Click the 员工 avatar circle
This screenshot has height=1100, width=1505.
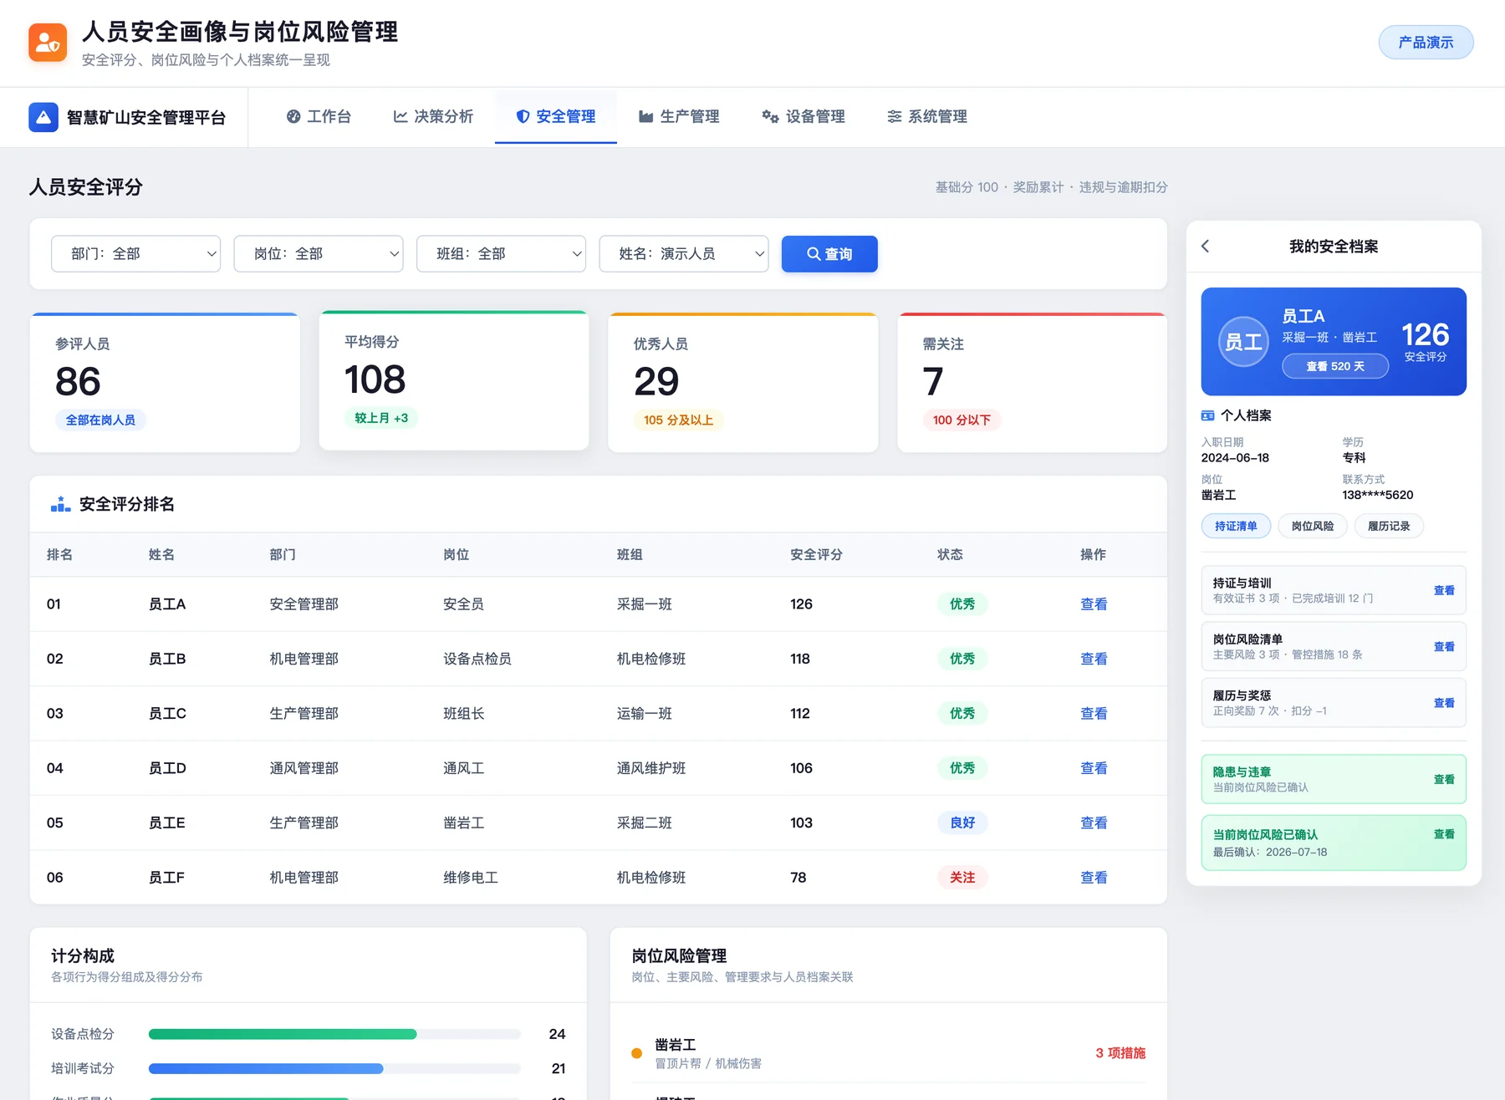click(x=1243, y=342)
